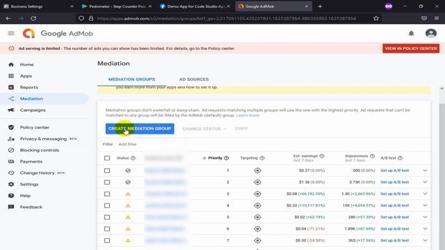The image size is (445, 250).
Task: Expand the priority 5 row chevron
Action: point(425,217)
